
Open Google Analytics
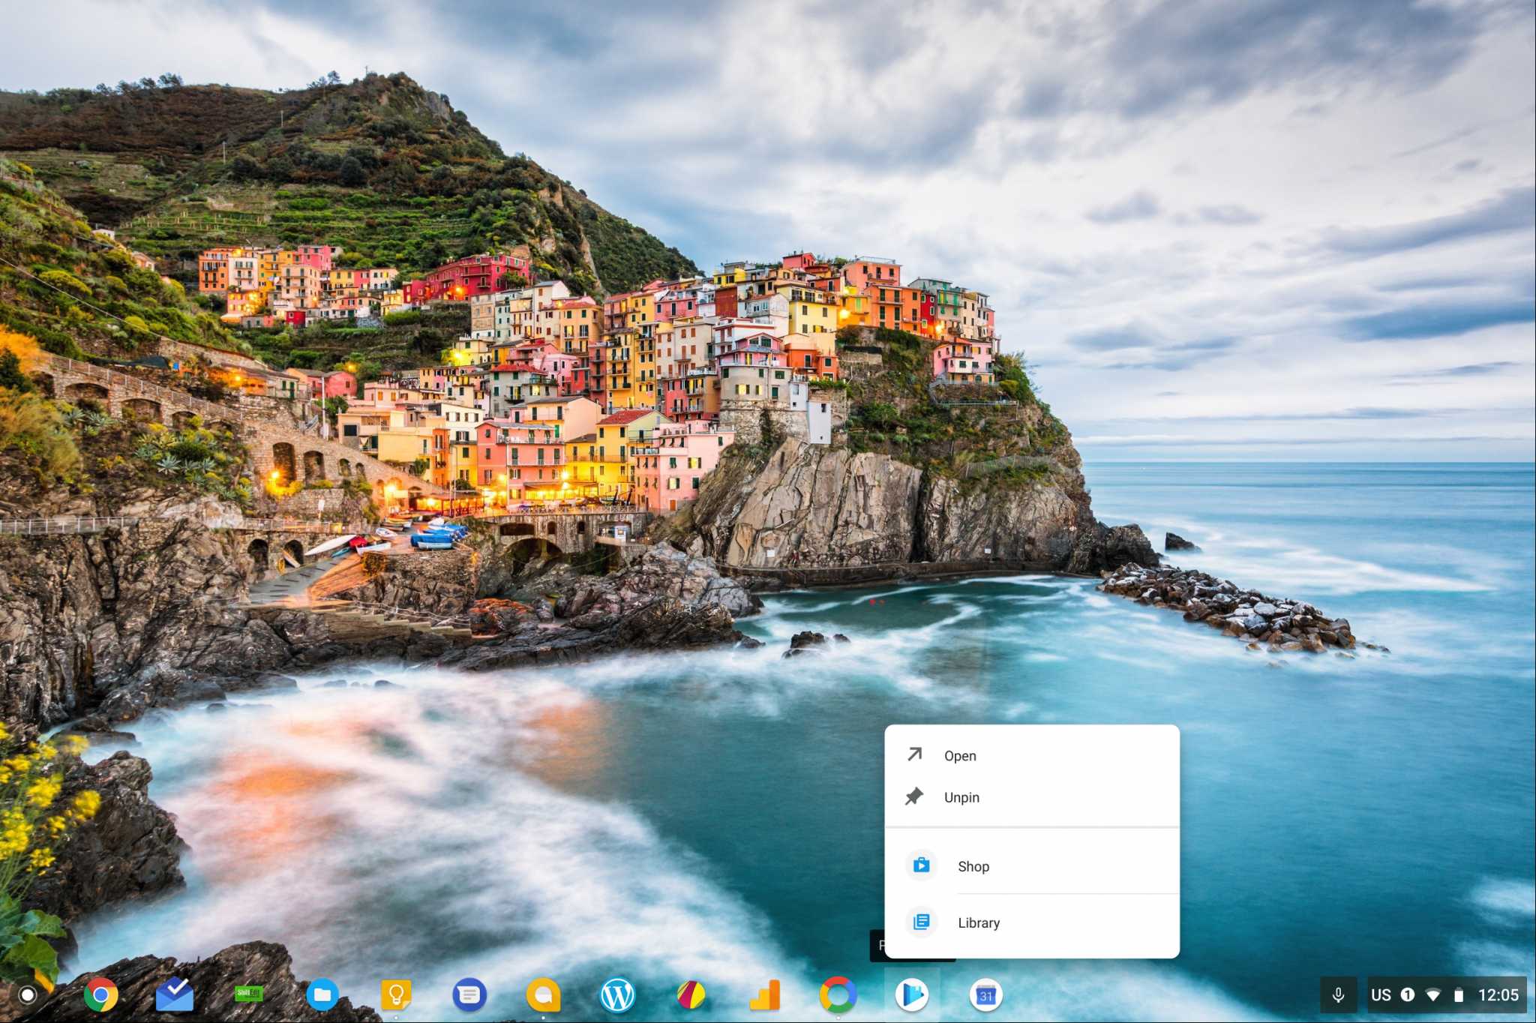766,994
